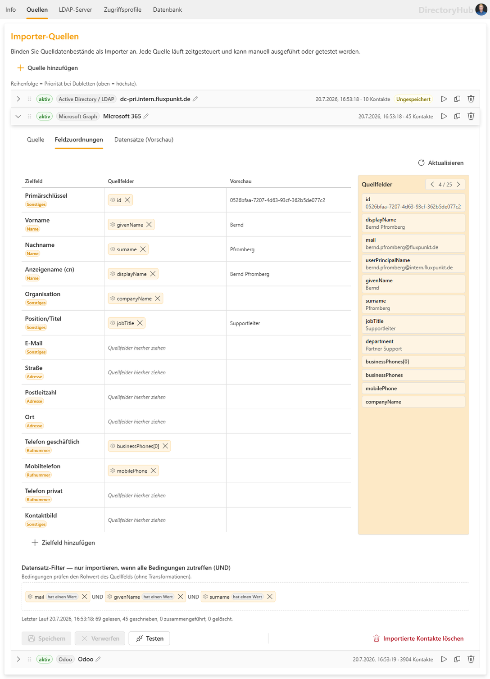The width and height of the screenshot is (490, 679).
Task: Click the Microsoft Graph type badge
Action: 78,116
